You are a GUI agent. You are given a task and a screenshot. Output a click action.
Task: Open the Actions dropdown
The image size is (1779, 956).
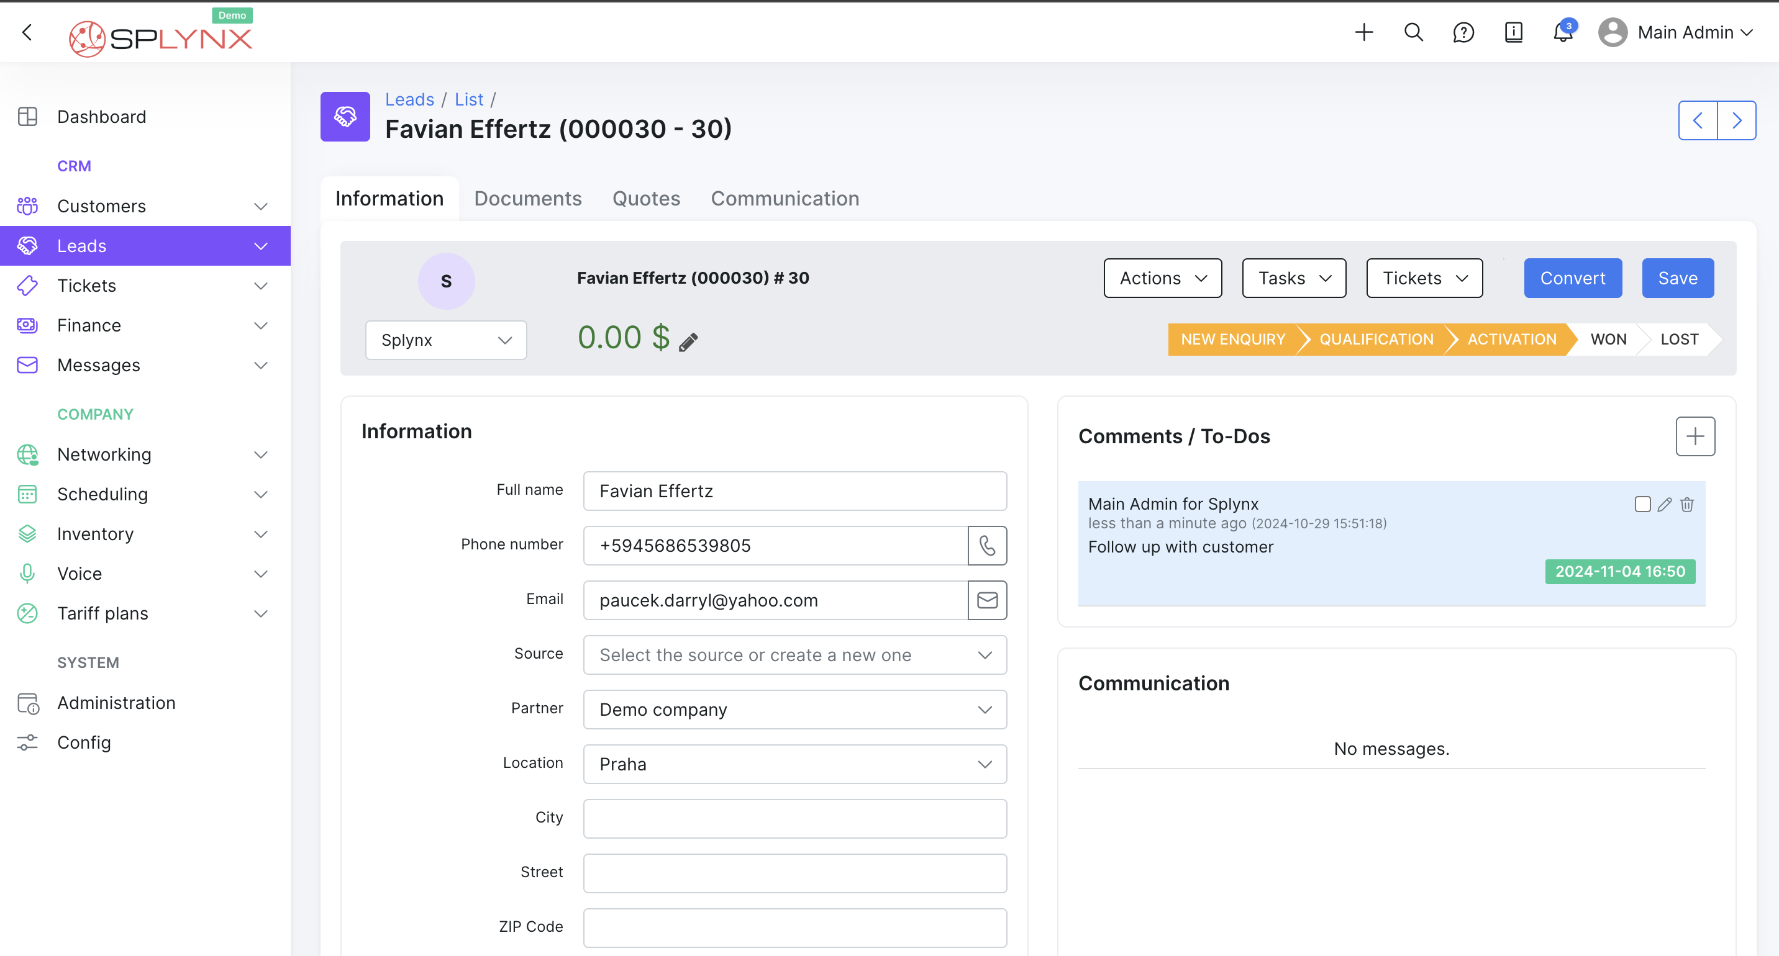click(1162, 278)
